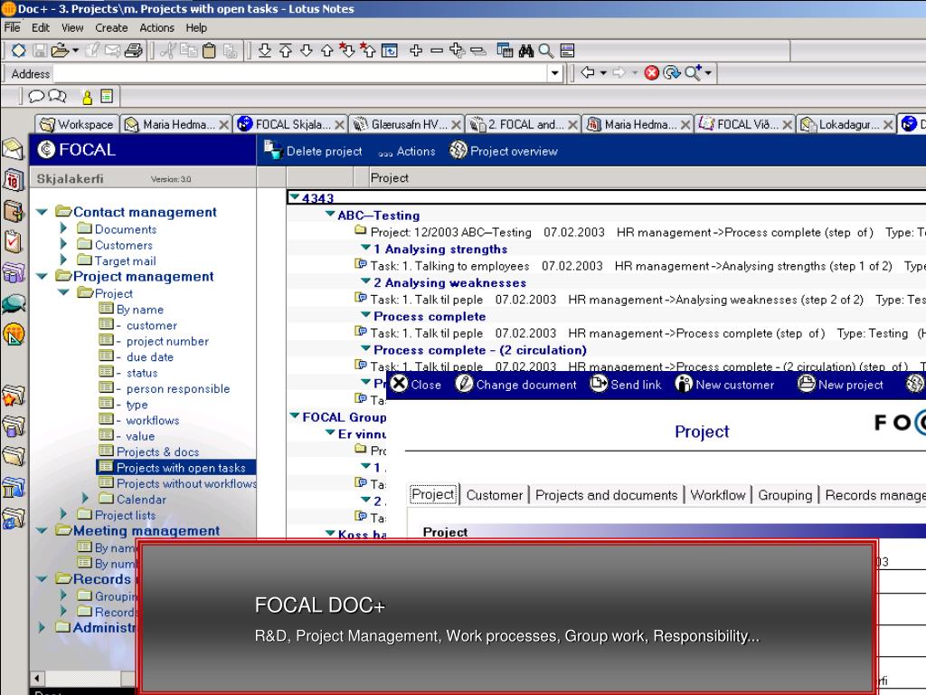Click the Collapse minus icon in toolbar

tap(437, 51)
